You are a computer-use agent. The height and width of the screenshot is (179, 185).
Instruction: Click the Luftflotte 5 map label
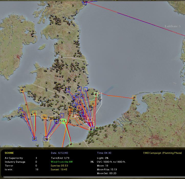point(172,26)
